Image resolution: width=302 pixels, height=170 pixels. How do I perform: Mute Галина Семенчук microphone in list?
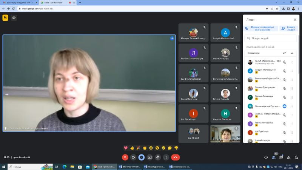point(285,97)
